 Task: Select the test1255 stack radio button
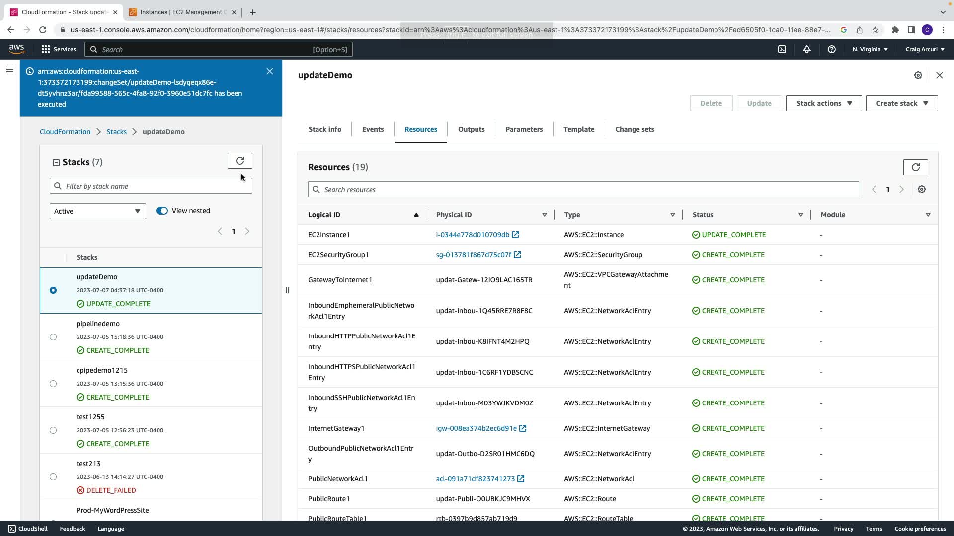pyautogui.click(x=53, y=430)
